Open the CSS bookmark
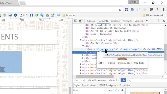 [x=24, y=15]
